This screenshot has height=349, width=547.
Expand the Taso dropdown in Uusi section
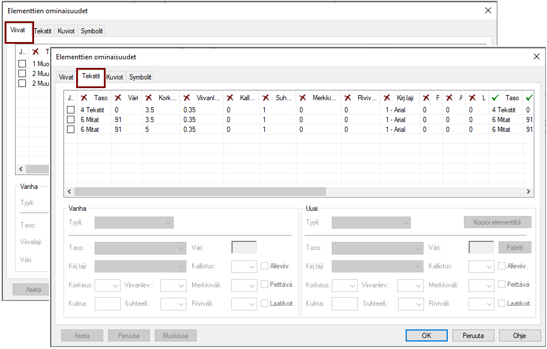[x=377, y=248]
